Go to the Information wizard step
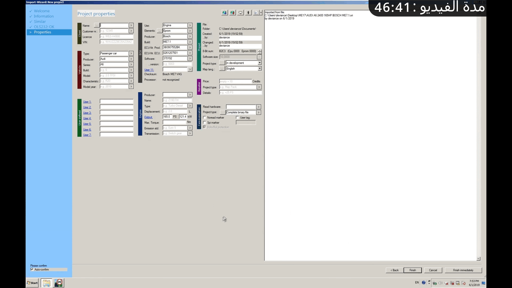This screenshot has width=512, height=288. point(43,16)
